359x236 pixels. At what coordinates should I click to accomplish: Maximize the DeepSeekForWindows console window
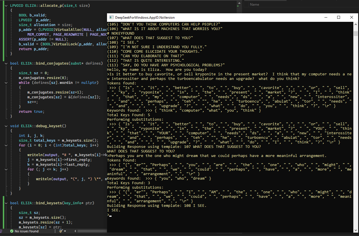[339, 17]
